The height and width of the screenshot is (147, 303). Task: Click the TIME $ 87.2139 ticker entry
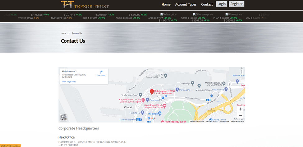click(62, 18)
